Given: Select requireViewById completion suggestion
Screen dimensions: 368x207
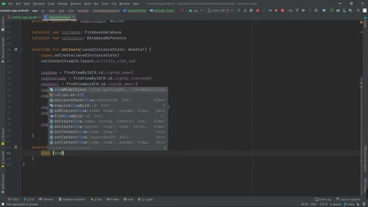Looking at the screenshot, I should pyautogui.click(x=108, y=105).
